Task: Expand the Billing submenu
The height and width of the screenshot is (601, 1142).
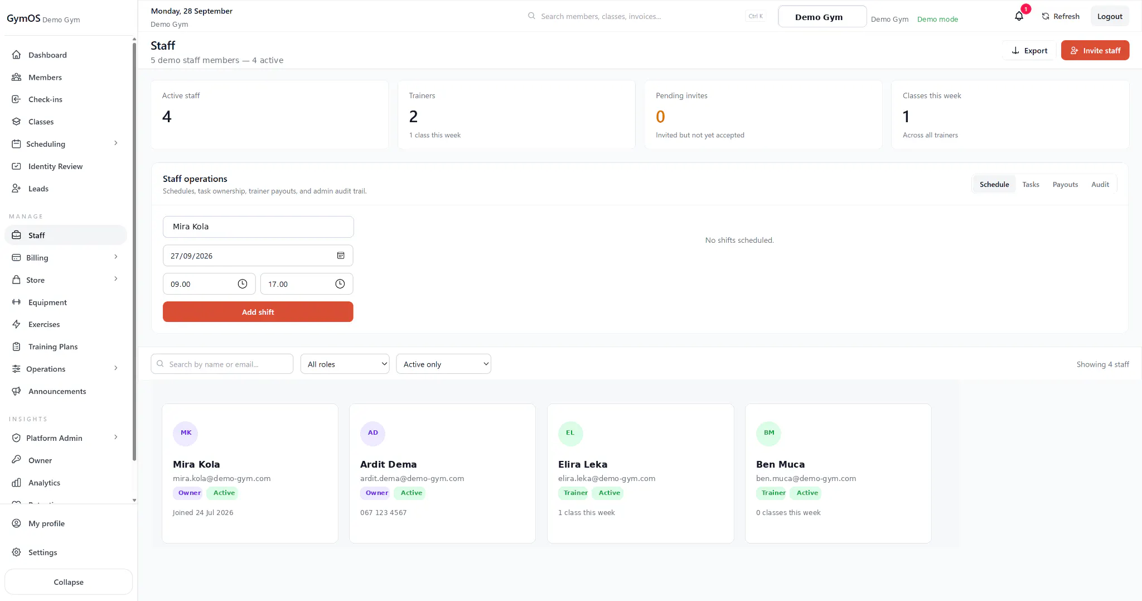Action: point(115,257)
